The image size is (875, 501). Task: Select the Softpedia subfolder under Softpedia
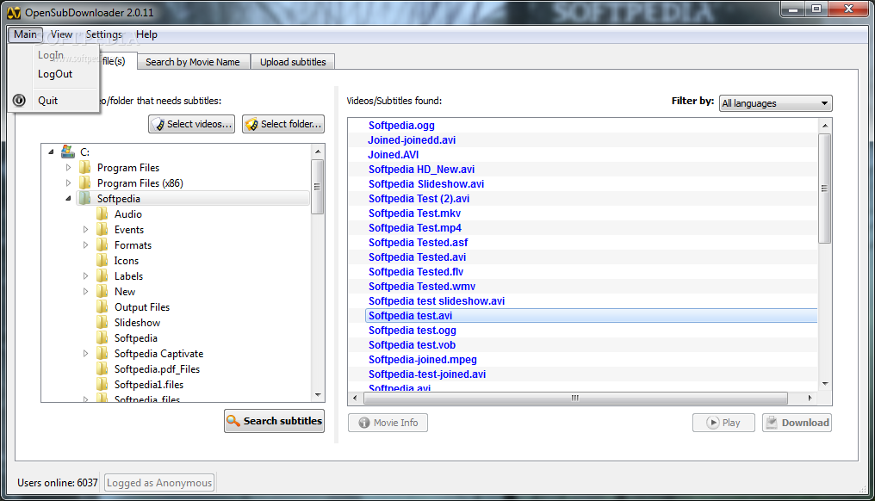click(x=135, y=338)
